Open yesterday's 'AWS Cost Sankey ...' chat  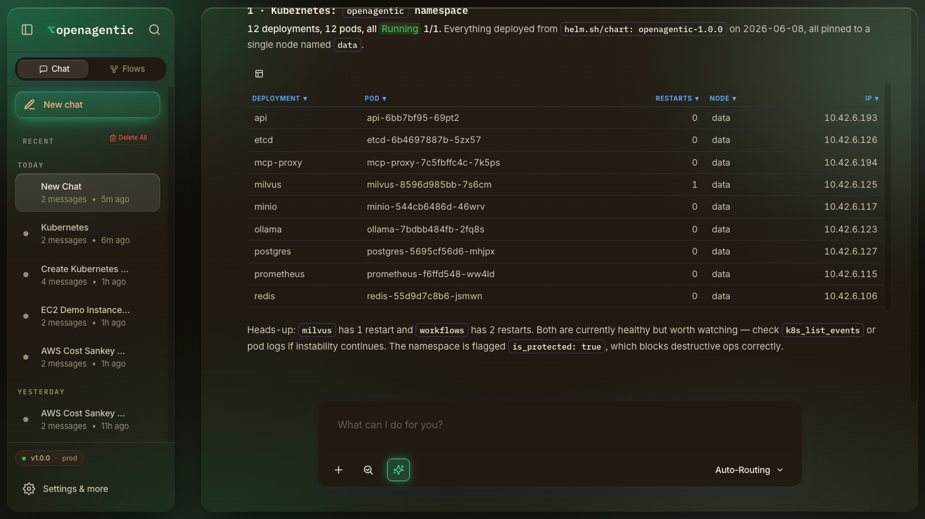(x=88, y=419)
